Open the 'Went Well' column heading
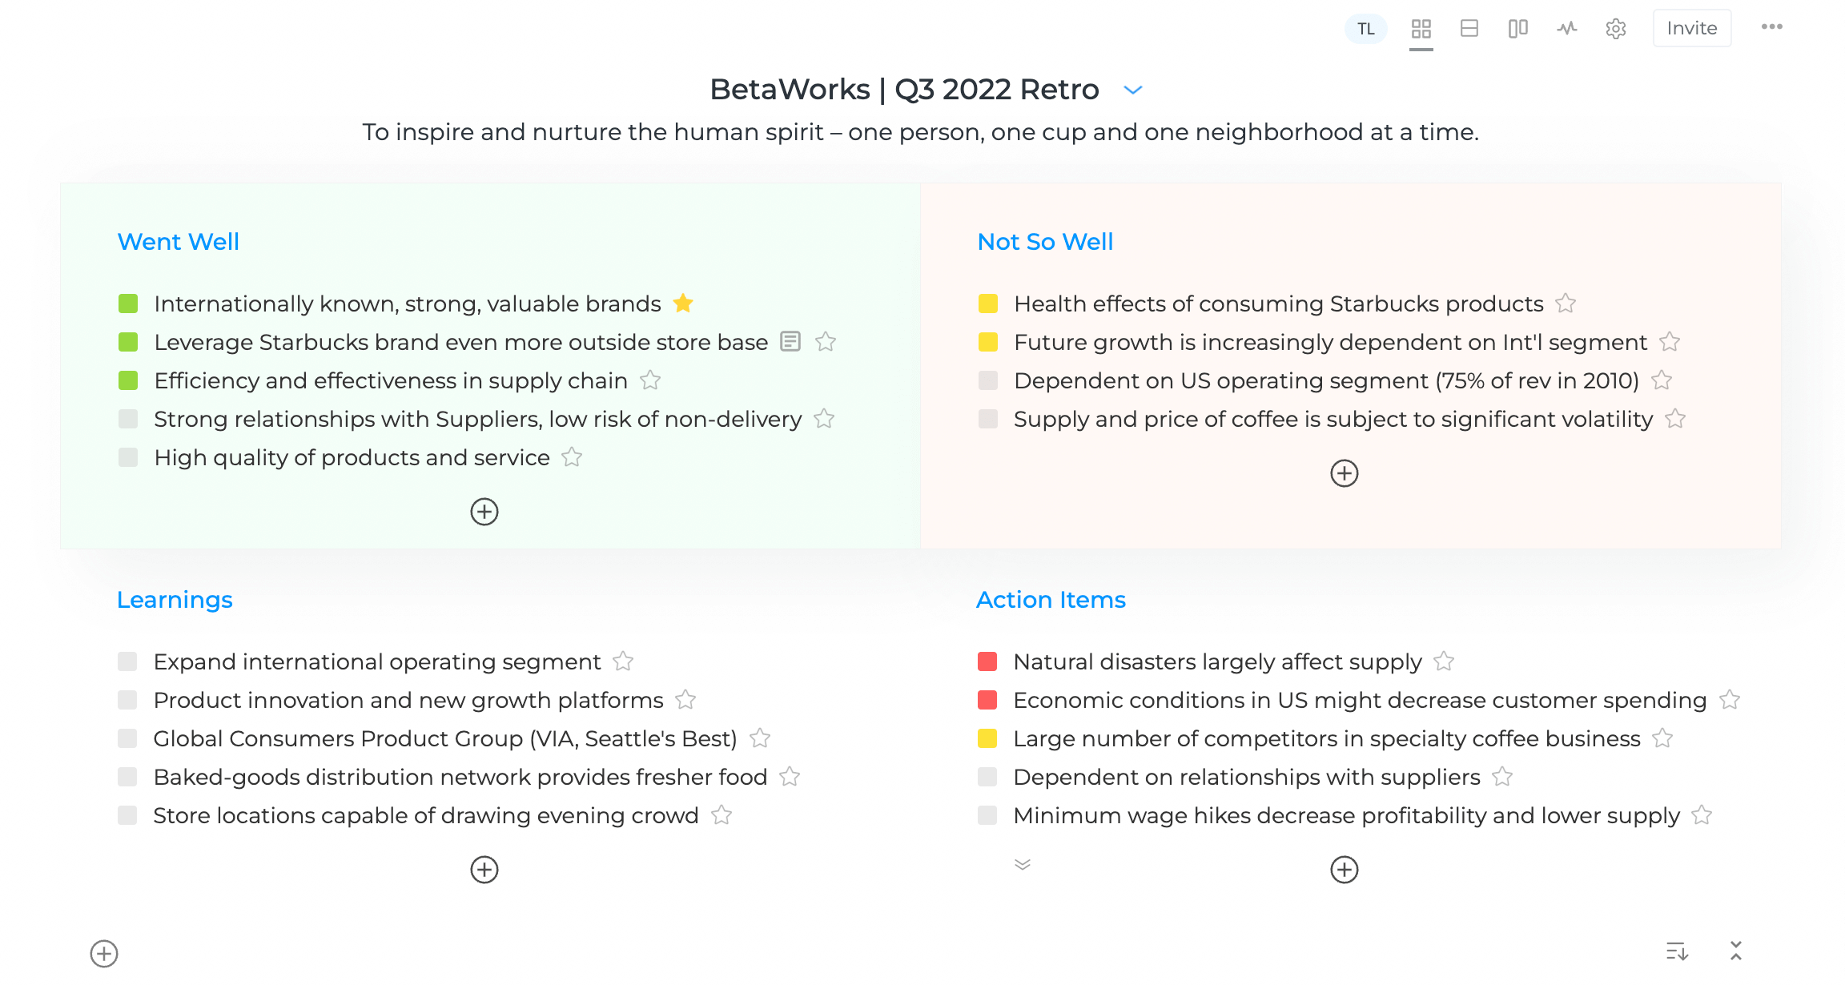 (x=179, y=241)
